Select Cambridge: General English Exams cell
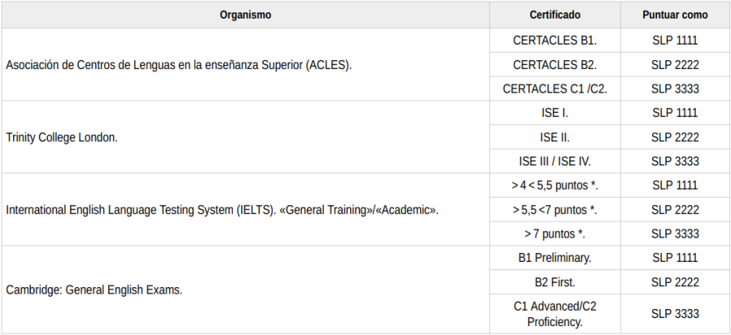 pos(93,290)
